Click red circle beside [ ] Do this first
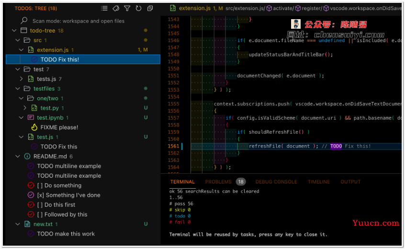Screen dimensions: 405x249 click(x=31, y=204)
